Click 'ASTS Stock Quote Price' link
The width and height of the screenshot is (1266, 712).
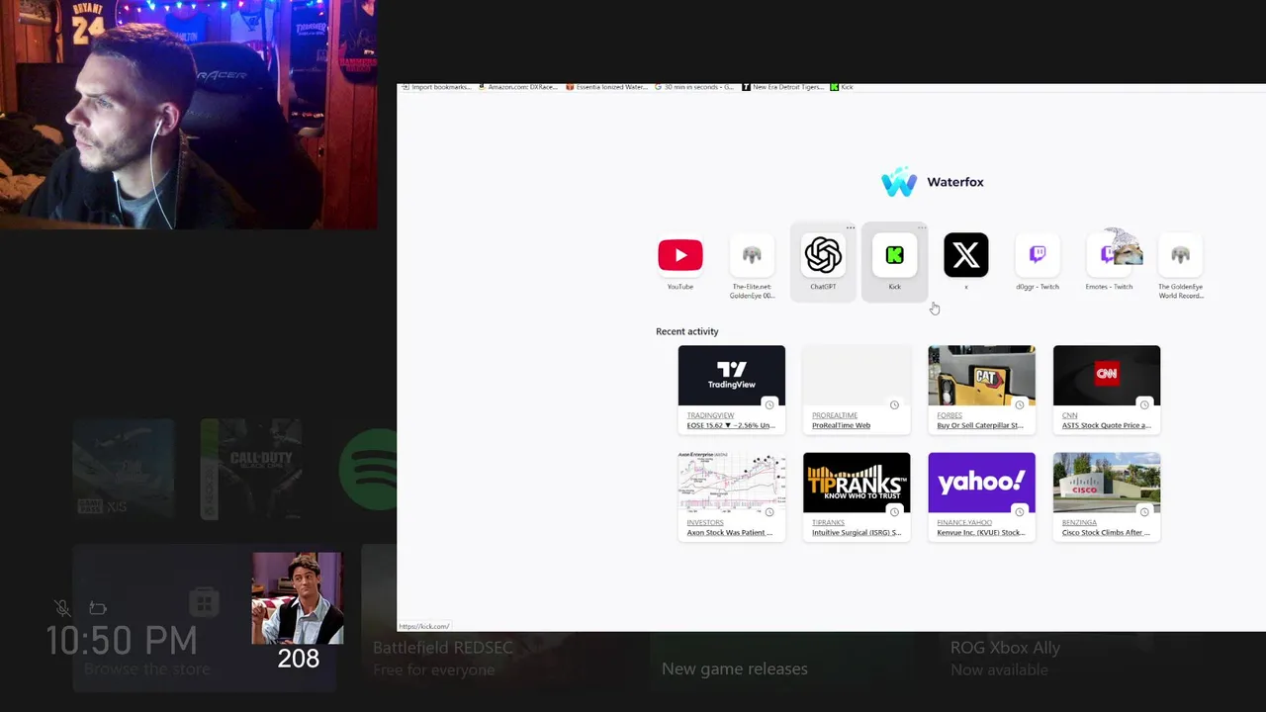[1106, 425]
